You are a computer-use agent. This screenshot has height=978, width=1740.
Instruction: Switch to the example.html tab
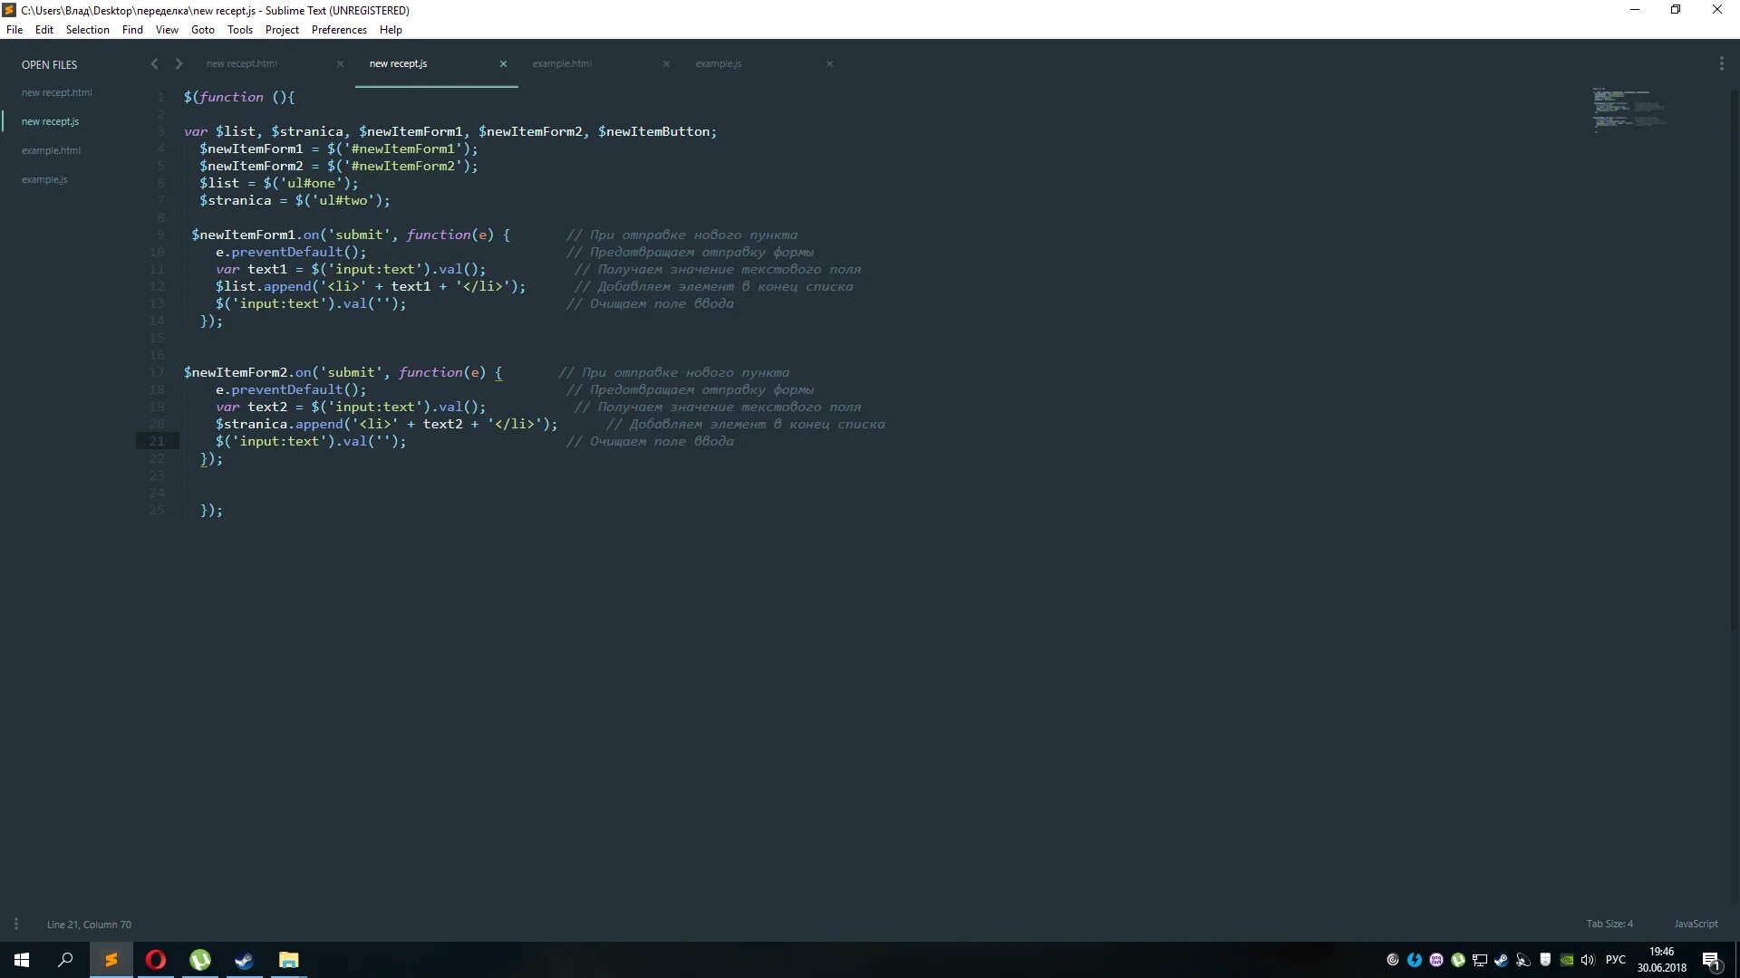click(x=562, y=63)
